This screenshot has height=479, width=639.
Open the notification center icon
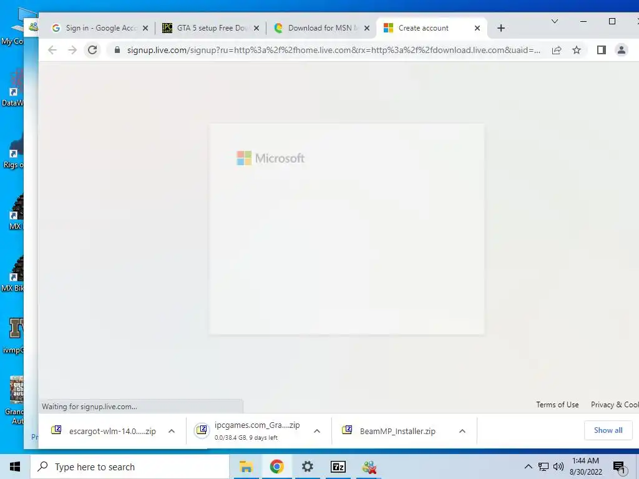(x=619, y=468)
